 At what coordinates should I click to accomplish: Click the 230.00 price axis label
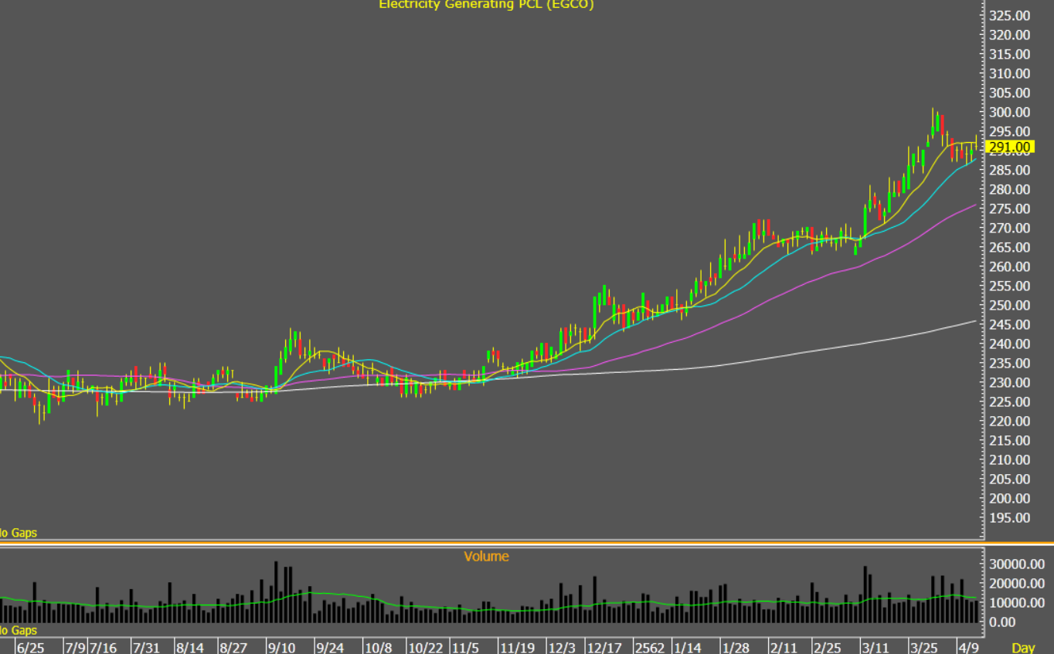coord(1010,382)
